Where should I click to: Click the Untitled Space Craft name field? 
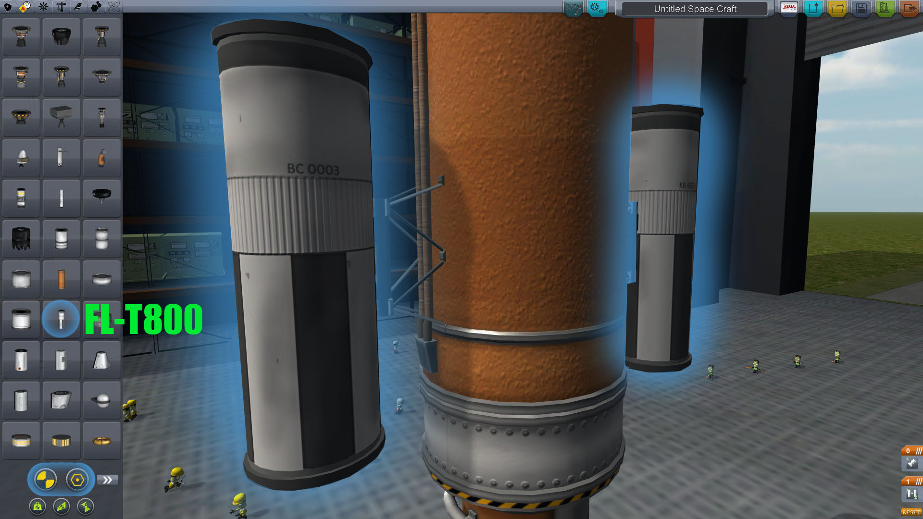pyautogui.click(x=695, y=9)
